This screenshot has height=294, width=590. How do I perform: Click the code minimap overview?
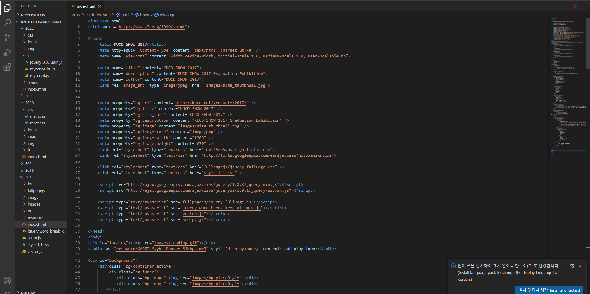(568, 86)
